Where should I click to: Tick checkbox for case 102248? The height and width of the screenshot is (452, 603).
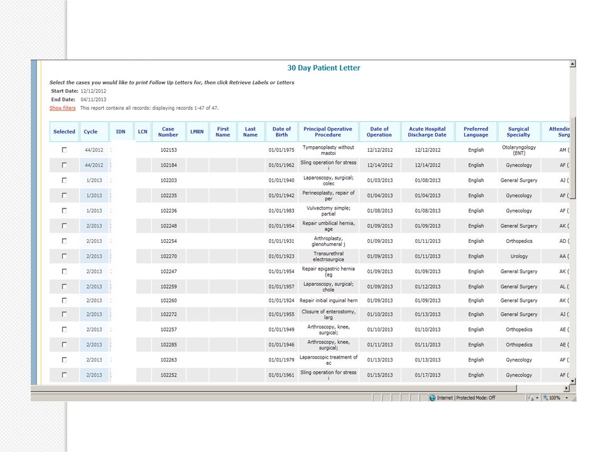[64, 225]
